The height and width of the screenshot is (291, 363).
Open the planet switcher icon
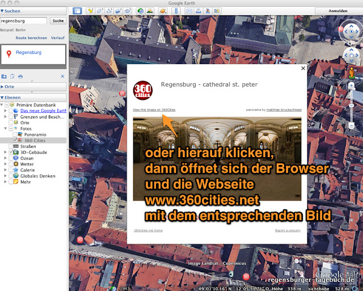[x=163, y=11]
